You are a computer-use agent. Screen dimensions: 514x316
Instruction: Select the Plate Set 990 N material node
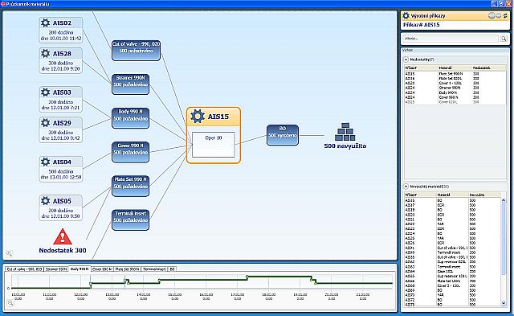[130, 186]
